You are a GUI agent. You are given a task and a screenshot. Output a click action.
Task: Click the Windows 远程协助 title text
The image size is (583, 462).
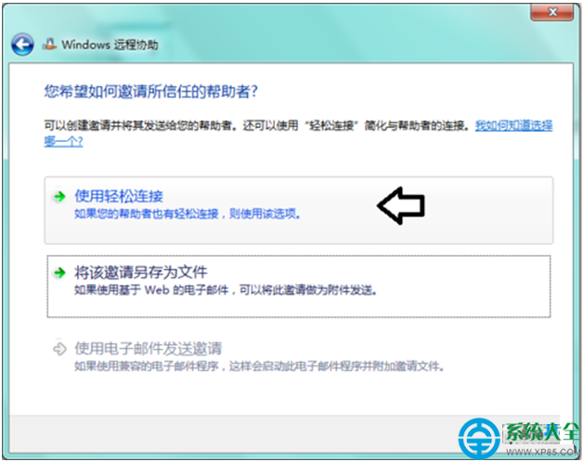[110, 45]
